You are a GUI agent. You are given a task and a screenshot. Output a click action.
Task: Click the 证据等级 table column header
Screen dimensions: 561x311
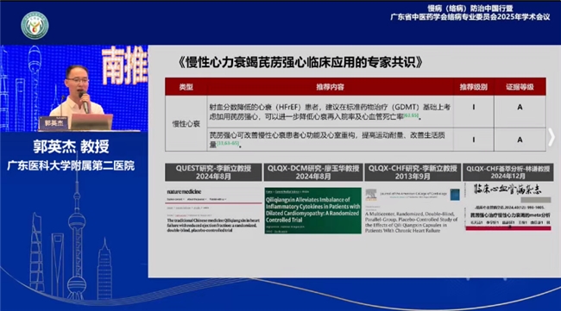(x=520, y=87)
